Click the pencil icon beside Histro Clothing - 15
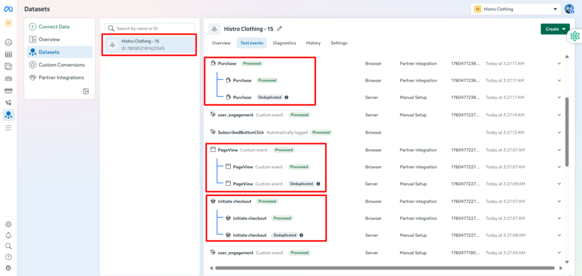Screen dimensions: 582x276 pyautogui.click(x=280, y=28)
